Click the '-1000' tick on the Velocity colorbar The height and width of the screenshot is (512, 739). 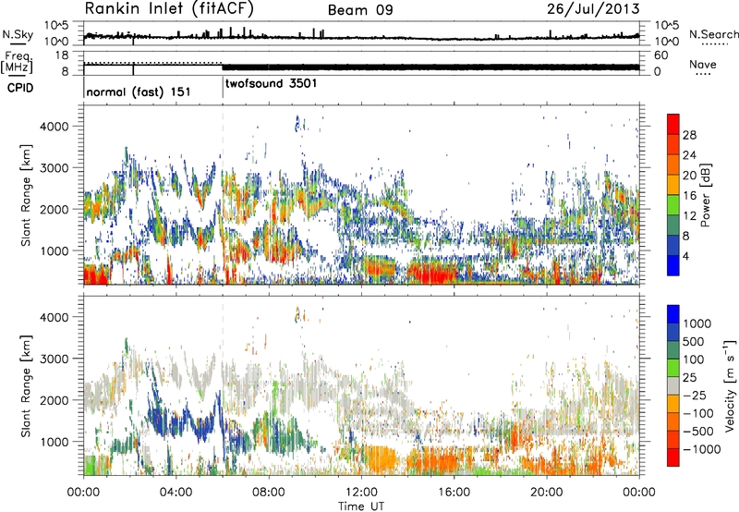coord(701,449)
